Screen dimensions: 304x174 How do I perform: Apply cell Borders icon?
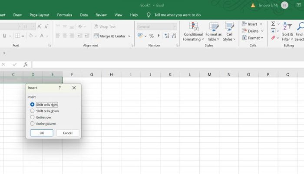coord(17,36)
